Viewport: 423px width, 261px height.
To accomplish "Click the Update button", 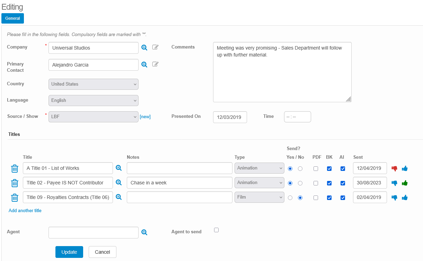I will pyautogui.click(x=69, y=252).
